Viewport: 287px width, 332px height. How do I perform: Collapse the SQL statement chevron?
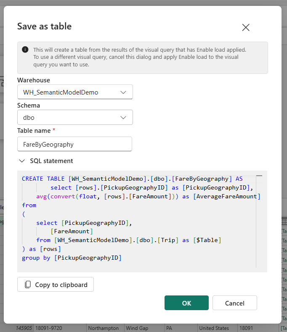(21, 161)
